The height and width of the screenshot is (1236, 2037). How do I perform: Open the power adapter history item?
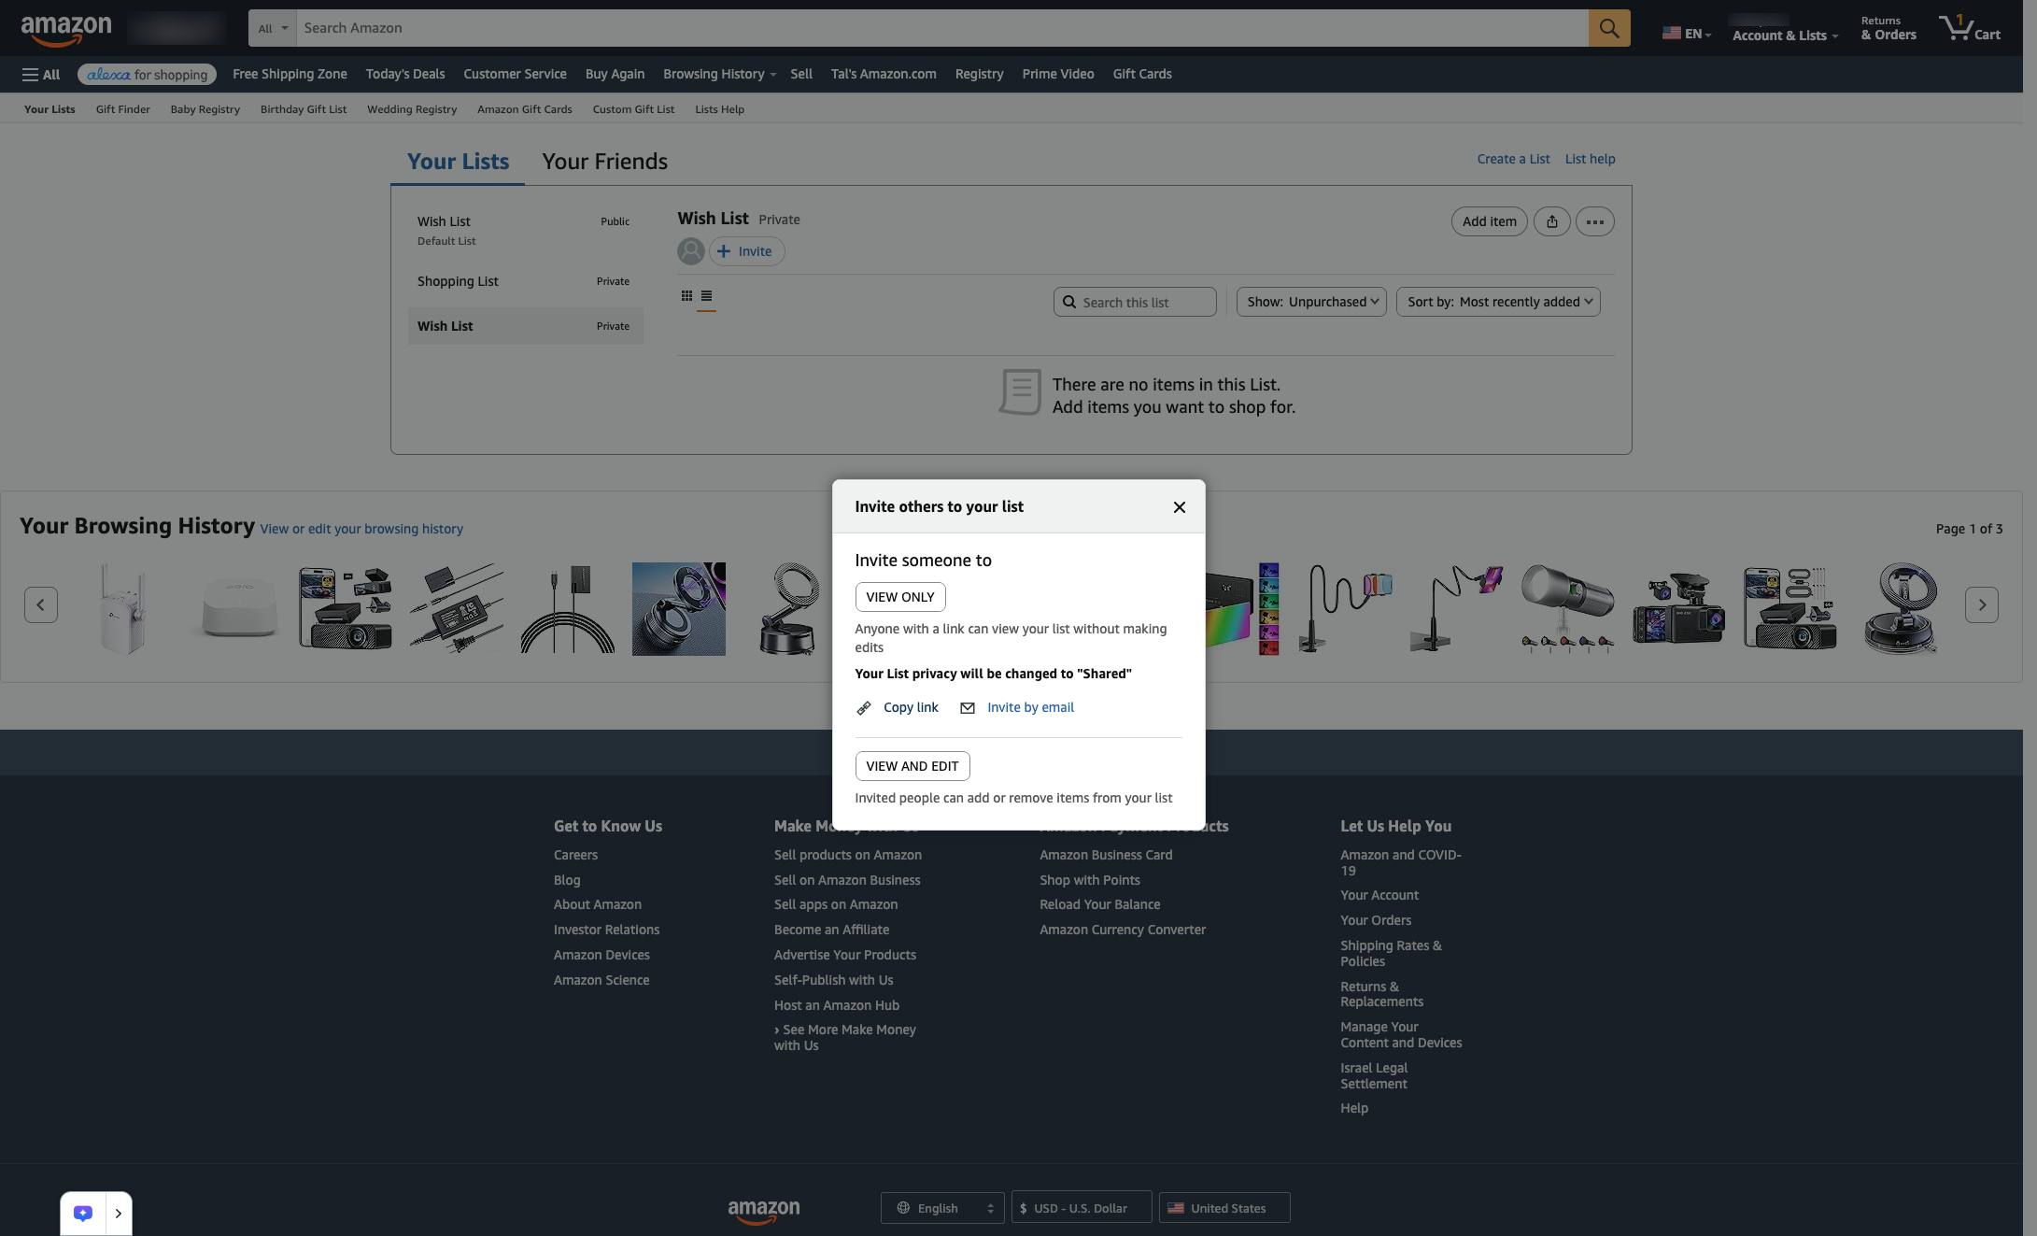pos(457,609)
